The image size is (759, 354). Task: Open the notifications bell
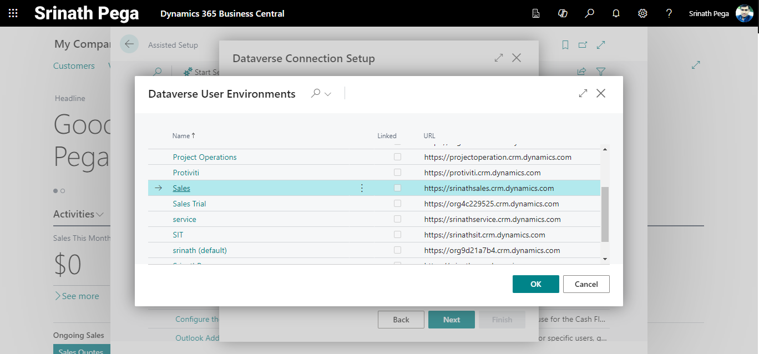coord(616,13)
